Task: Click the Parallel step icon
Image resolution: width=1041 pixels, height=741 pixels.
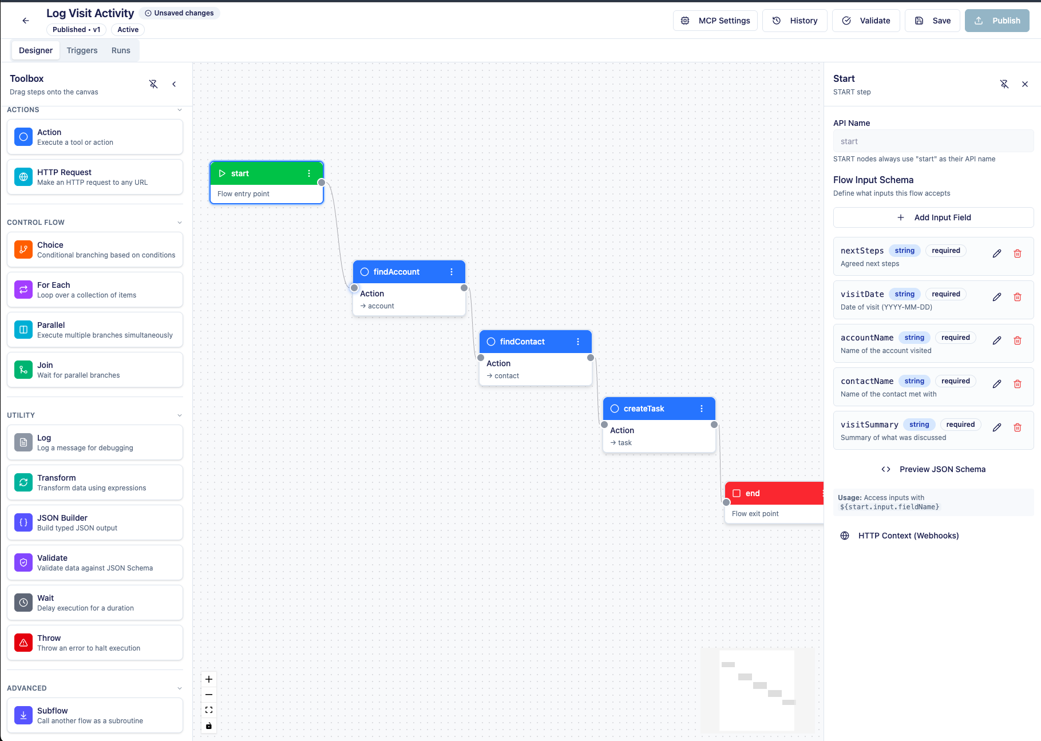Action: click(23, 330)
